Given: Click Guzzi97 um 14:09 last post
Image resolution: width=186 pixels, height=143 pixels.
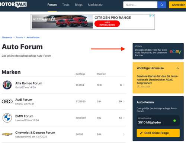Looking at the screenshot, I should coord(26,87).
